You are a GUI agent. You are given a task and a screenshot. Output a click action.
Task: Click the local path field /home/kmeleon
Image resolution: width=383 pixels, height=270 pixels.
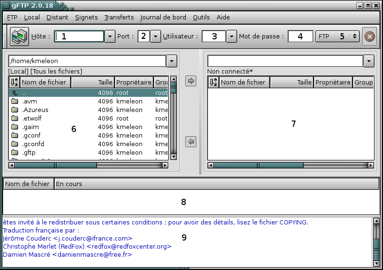(87, 61)
